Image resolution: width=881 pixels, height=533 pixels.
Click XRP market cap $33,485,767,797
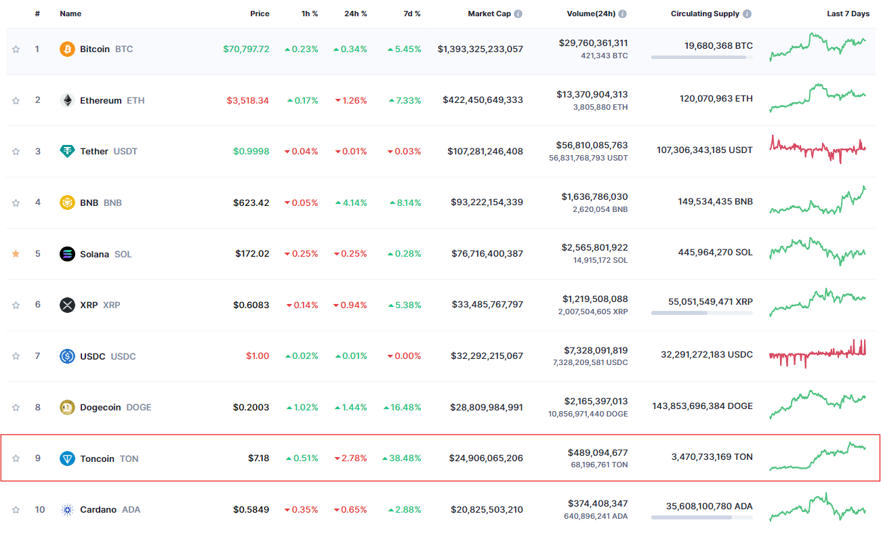pyautogui.click(x=488, y=305)
